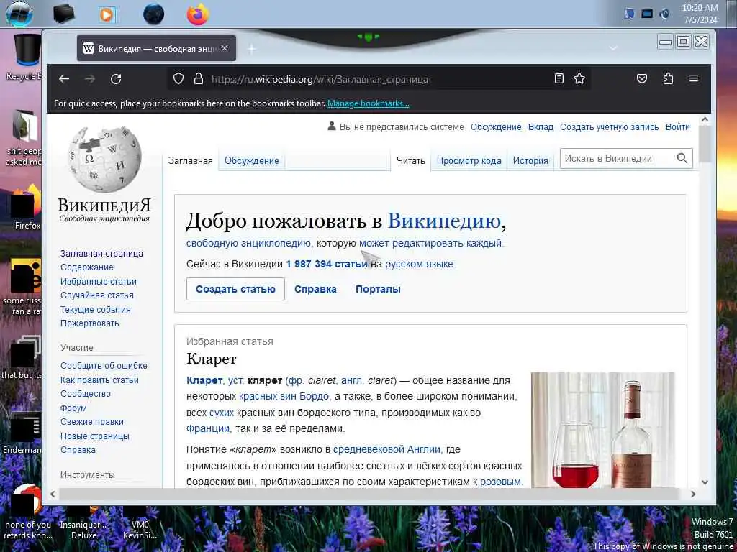Image resolution: width=737 pixels, height=552 pixels.
Task: Click the Wikipedia search magnifier icon
Action: coord(682,159)
